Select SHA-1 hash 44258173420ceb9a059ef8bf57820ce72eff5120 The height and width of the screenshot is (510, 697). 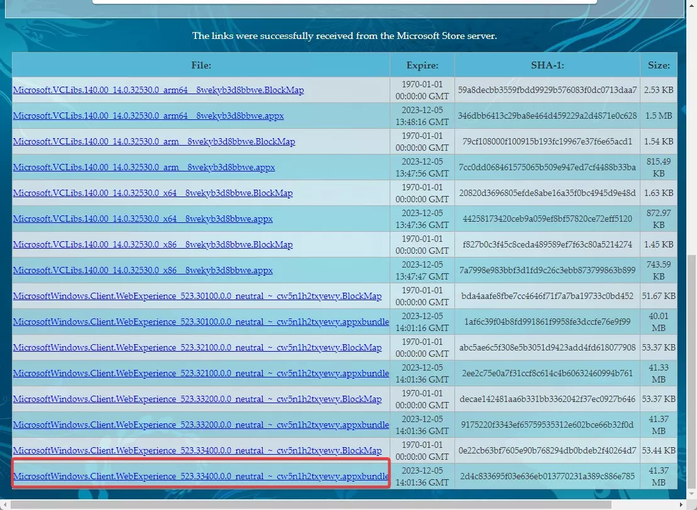tap(547, 219)
